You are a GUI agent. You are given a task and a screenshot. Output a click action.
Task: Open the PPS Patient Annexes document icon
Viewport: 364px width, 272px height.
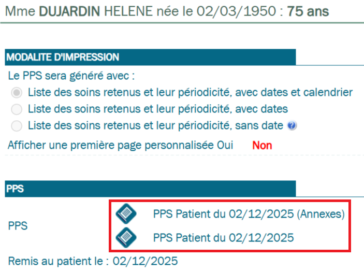[x=126, y=213]
